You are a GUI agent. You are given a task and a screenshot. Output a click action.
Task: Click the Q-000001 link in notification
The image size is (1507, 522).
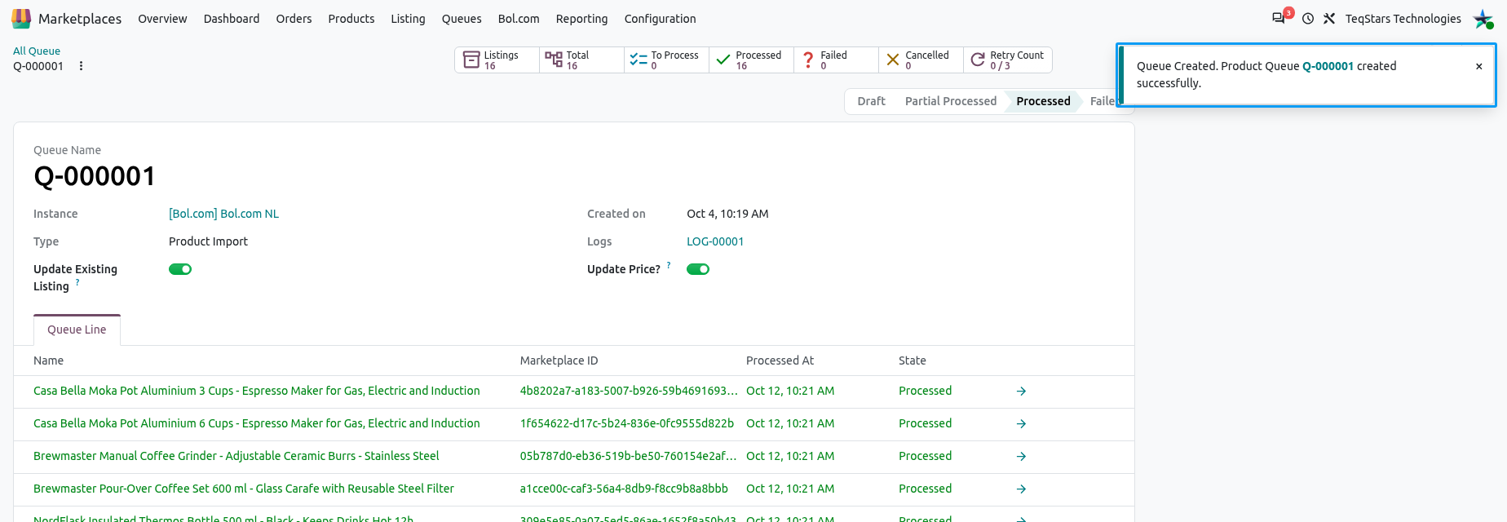1328,66
